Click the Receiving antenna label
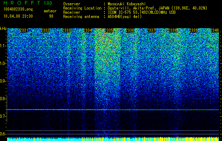 (x=81, y=17)
